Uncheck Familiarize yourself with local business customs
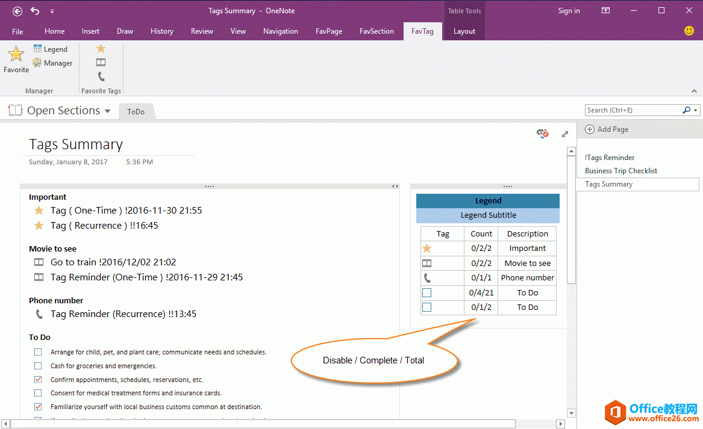 (38, 406)
